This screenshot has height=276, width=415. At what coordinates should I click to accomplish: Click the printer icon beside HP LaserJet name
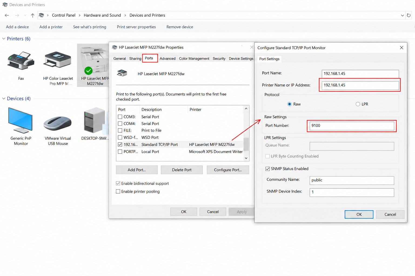pos(122,73)
